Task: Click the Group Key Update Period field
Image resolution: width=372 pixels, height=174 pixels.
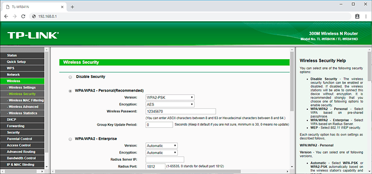Action: [x=159, y=125]
